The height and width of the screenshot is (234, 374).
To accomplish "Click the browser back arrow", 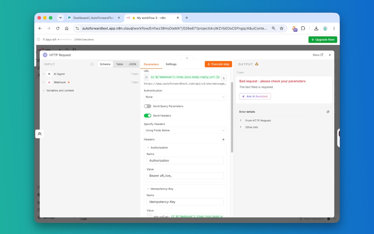I will pos(40,29).
